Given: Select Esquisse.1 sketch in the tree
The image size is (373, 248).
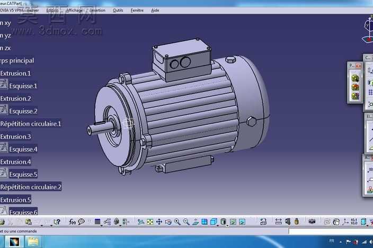Looking at the screenshot, I should pyautogui.click(x=23, y=86).
